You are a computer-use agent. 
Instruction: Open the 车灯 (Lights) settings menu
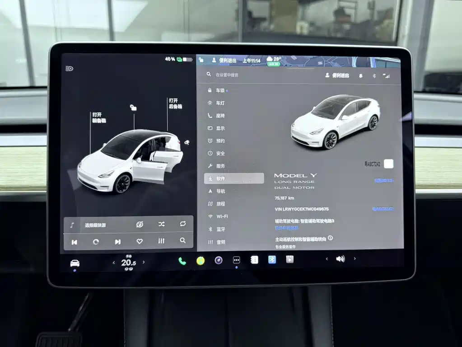(x=217, y=103)
